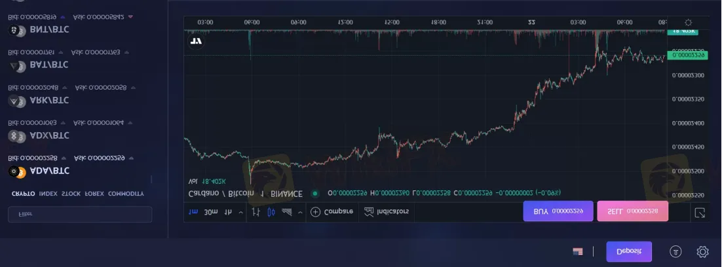Click the fullscreen chart expand icon
This screenshot has width=722, height=267.
pyautogui.click(x=700, y=212)
